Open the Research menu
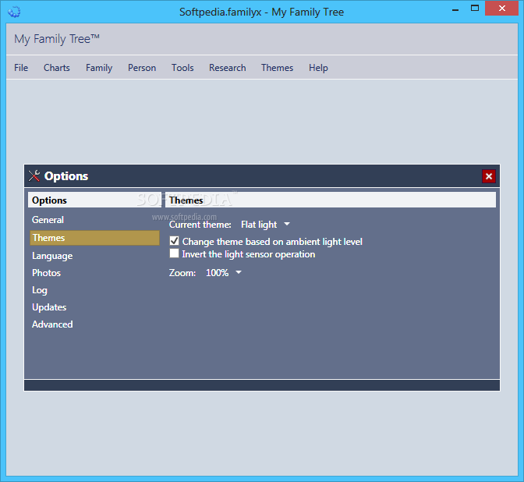 [227, 68]
